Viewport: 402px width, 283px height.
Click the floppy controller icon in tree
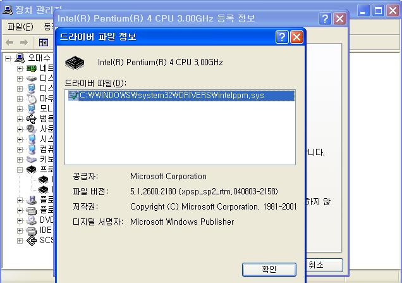[x=32, y=200]
